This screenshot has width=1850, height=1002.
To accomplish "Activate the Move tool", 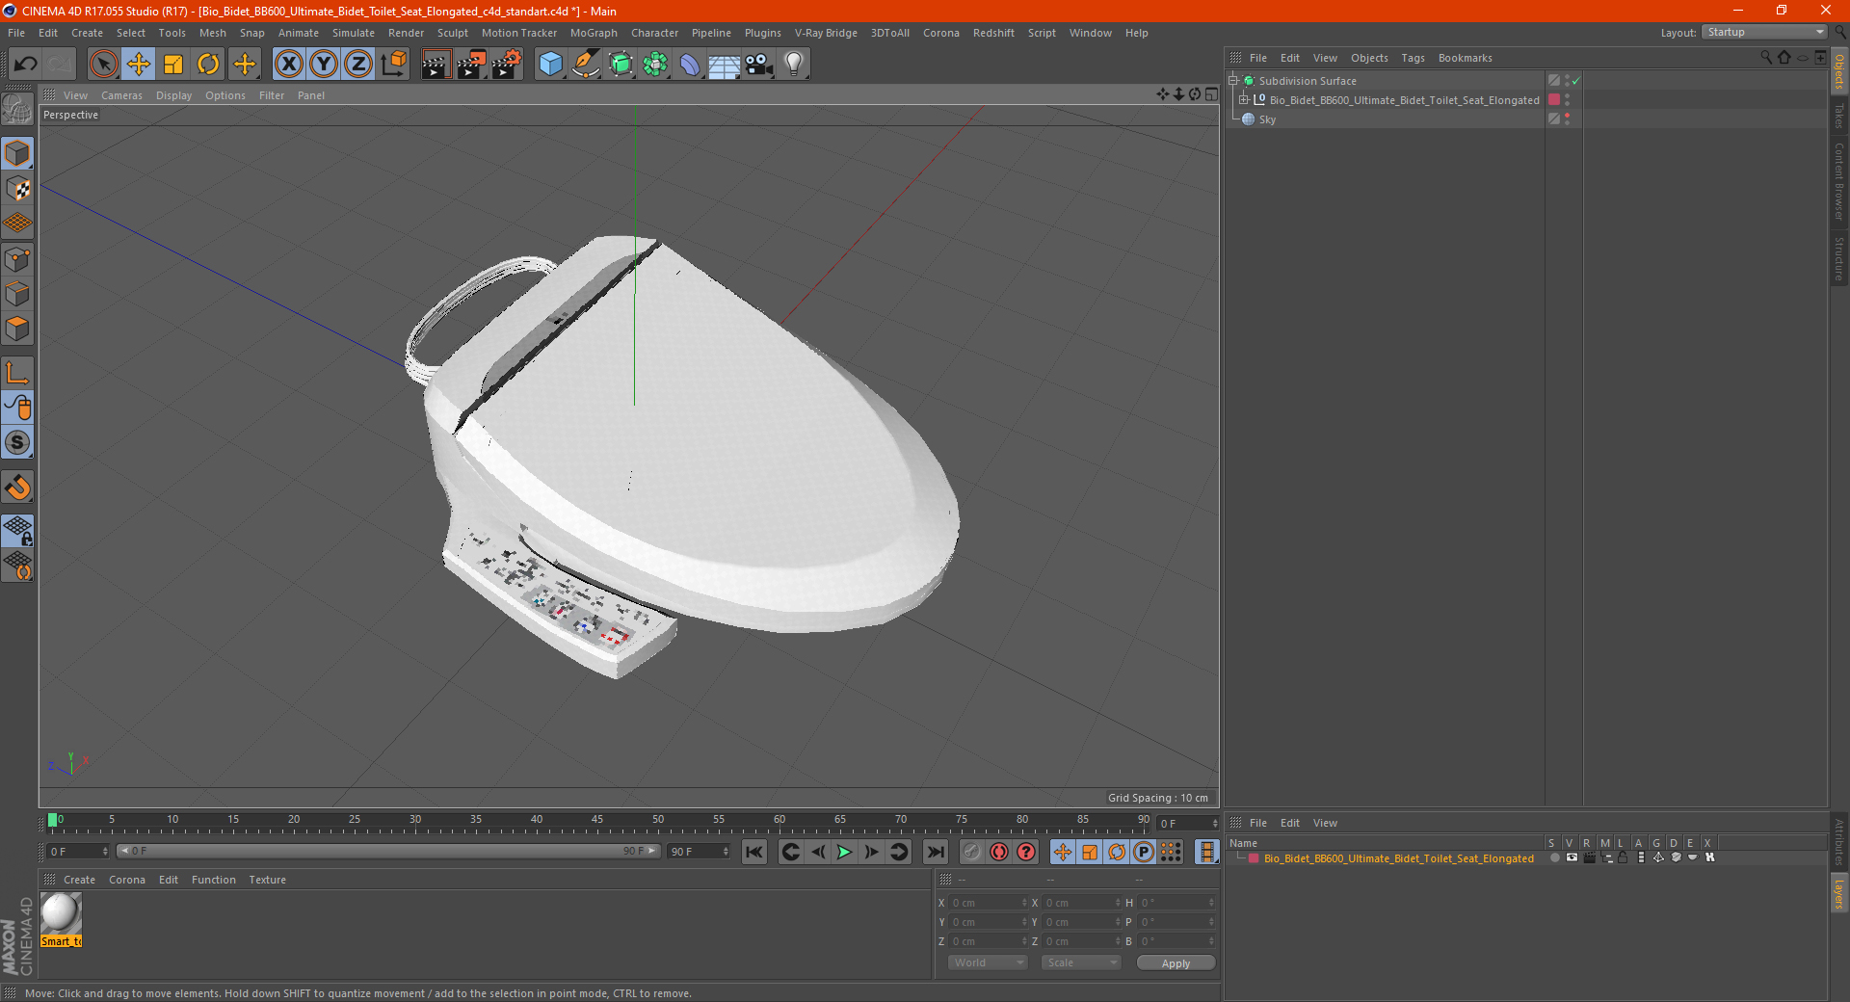I will point(139,65).
